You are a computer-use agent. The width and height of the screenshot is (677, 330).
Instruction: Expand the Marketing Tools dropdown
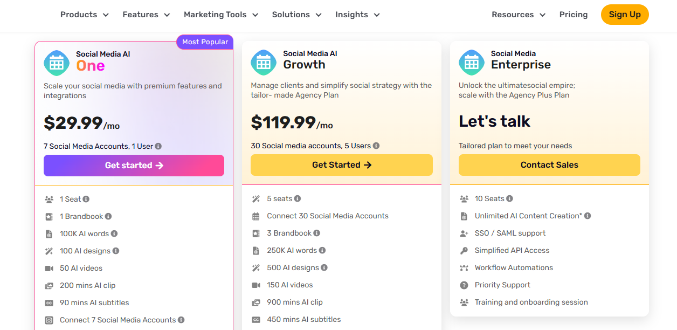[x=221, y=15]
